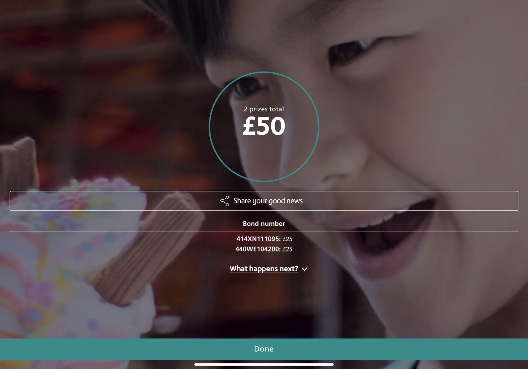Click the divider line under Bond number

tap(264, 231)
